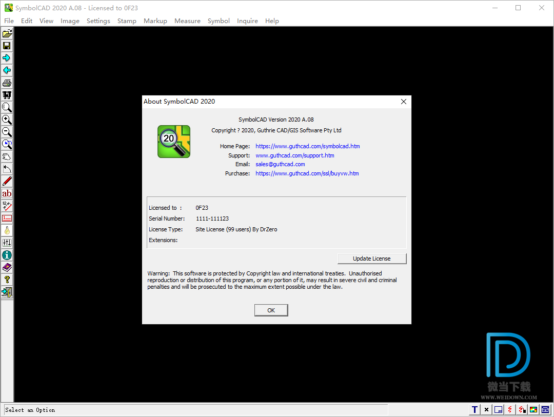The image size is (554, 417).
Task: Click serial number 1111-111123 text
Action: [x=212, y=219]
